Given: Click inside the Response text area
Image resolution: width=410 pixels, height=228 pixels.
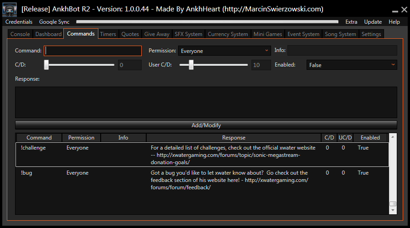Looking at the screenshot, I should (206, 102).
